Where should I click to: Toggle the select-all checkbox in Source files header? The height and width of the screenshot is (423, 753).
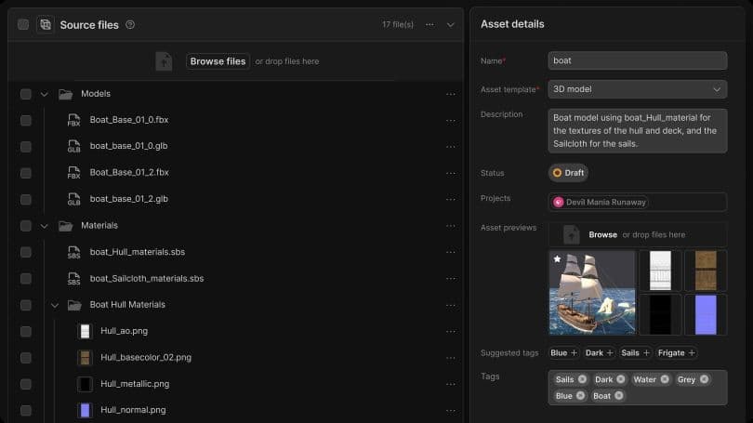point(23,24)
